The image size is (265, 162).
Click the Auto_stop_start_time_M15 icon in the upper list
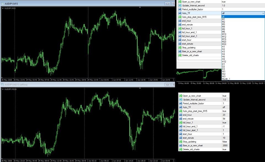[180, 17]
